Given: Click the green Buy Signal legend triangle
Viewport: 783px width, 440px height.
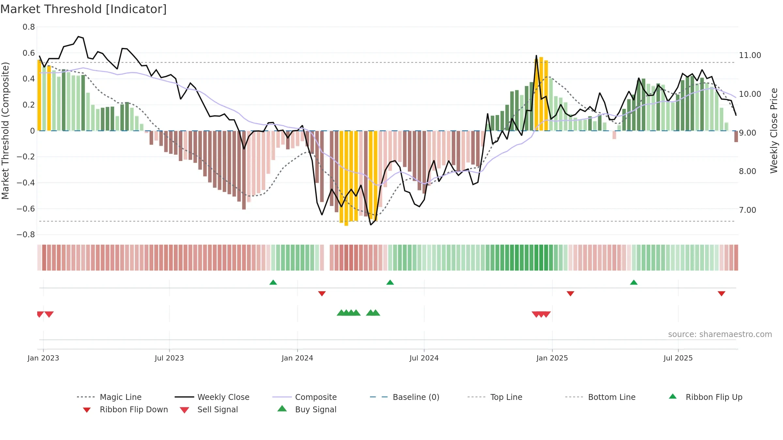Looking at the screenshot, I should [x=282, y=409].
